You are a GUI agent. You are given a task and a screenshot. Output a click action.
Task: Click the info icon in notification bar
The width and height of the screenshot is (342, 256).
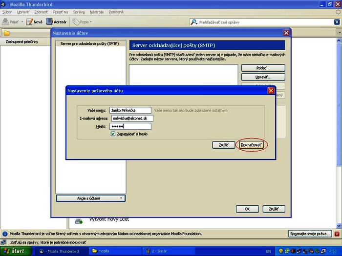pos(4,234)
